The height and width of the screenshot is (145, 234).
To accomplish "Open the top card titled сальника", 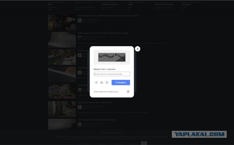I will (186, 4).
